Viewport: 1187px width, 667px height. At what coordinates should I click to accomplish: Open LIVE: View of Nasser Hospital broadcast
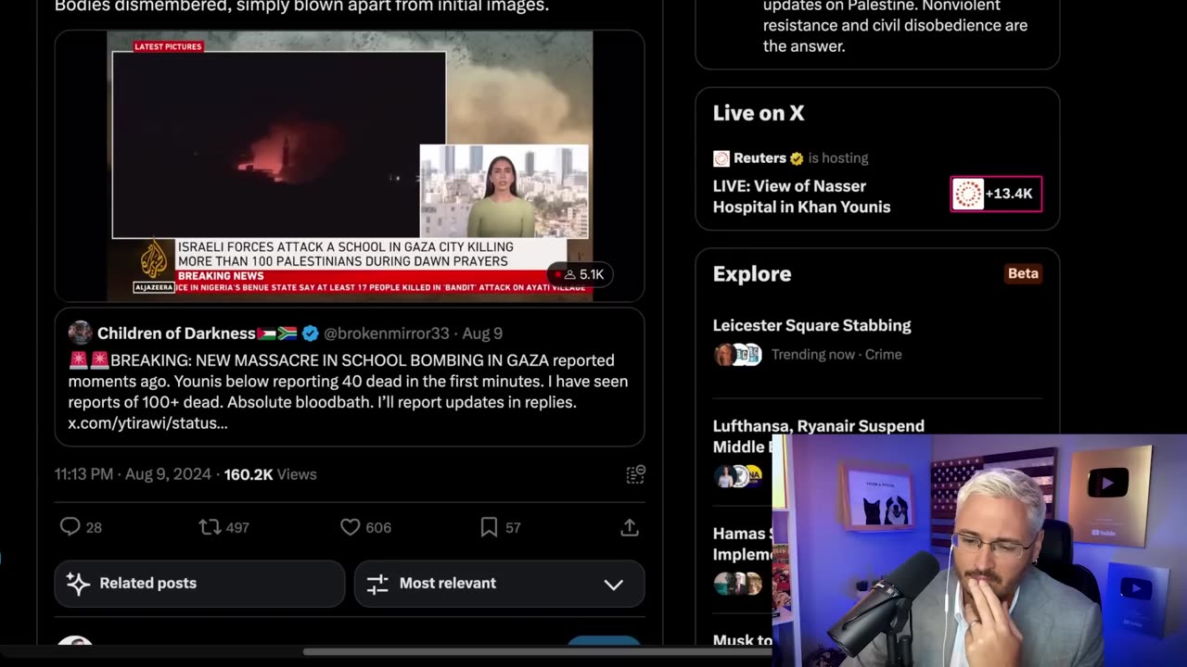coord(801,196)
